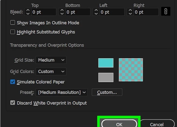Increase the Top bleed stepper
177x127 pixels.
28,10
